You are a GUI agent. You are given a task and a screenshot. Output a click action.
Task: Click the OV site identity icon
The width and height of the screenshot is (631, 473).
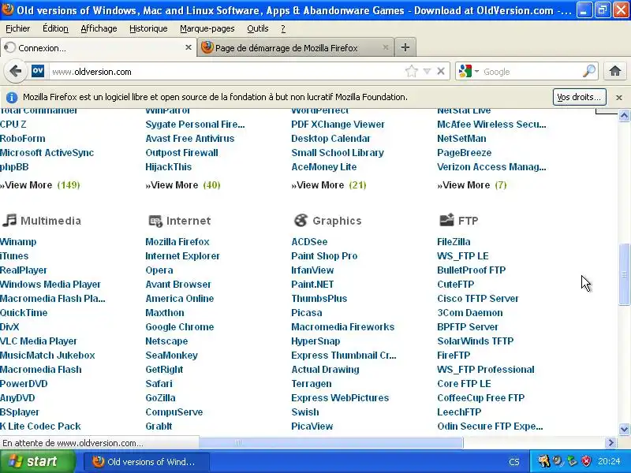[x=38, y=71]
